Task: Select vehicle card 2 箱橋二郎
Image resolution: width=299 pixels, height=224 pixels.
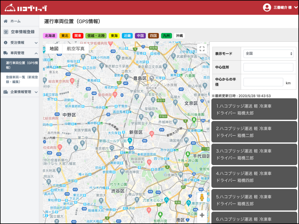Action: (x=254, y=132)
